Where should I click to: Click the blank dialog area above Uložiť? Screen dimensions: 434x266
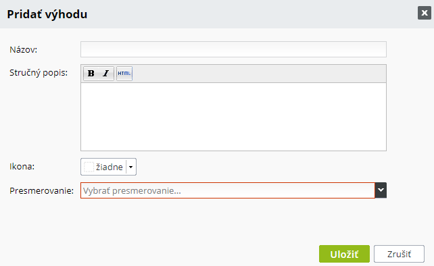click(x=344, y=221)
